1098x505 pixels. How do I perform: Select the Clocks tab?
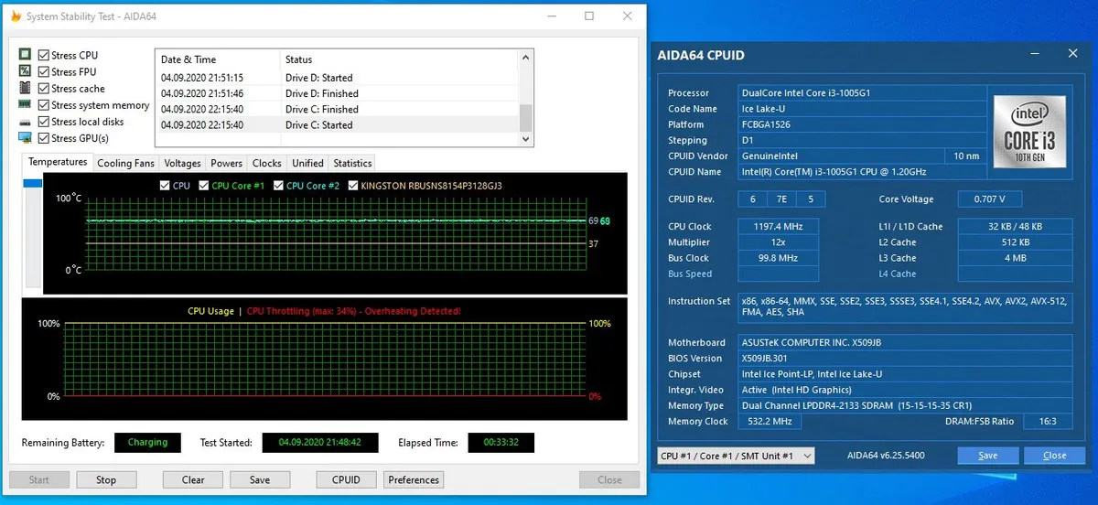(267, 163)
